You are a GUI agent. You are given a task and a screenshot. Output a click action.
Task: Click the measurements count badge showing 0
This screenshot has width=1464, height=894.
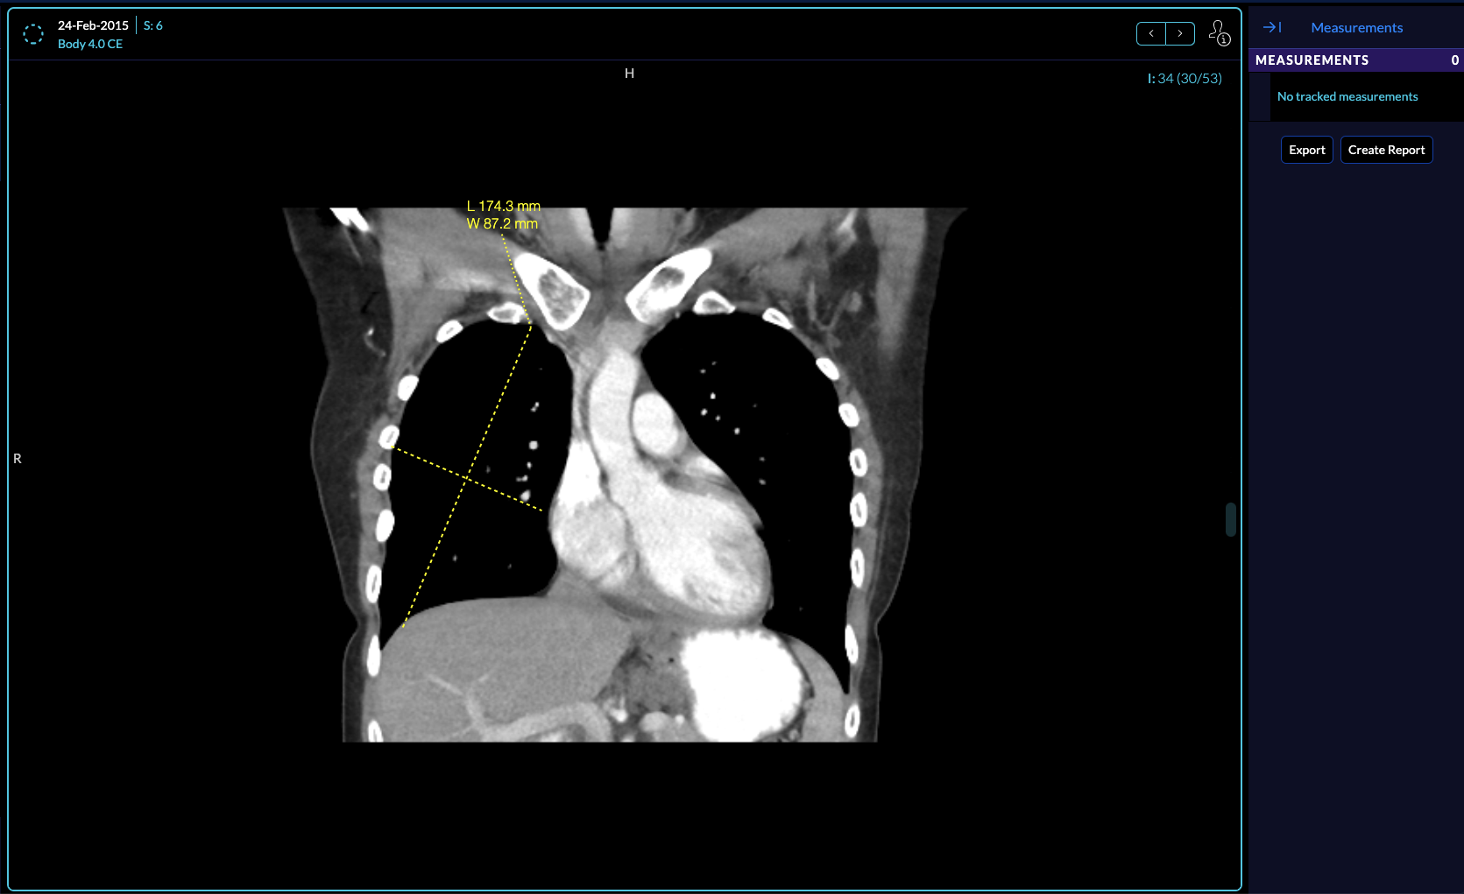tap(1454, 60)
